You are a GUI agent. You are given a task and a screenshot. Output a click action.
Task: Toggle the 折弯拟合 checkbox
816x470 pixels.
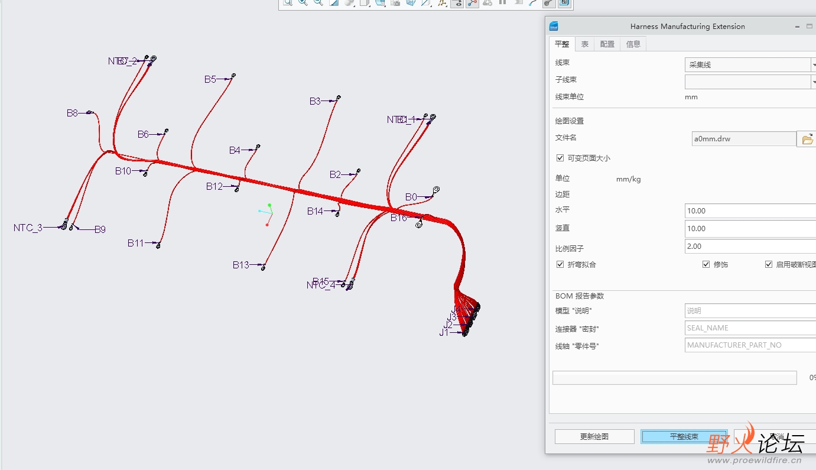click(560, 264)
